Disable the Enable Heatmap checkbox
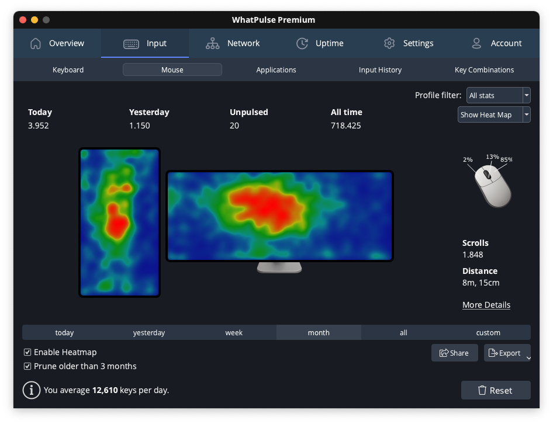Viewport: 553px width, 424px height. click(x=27, y=352)
